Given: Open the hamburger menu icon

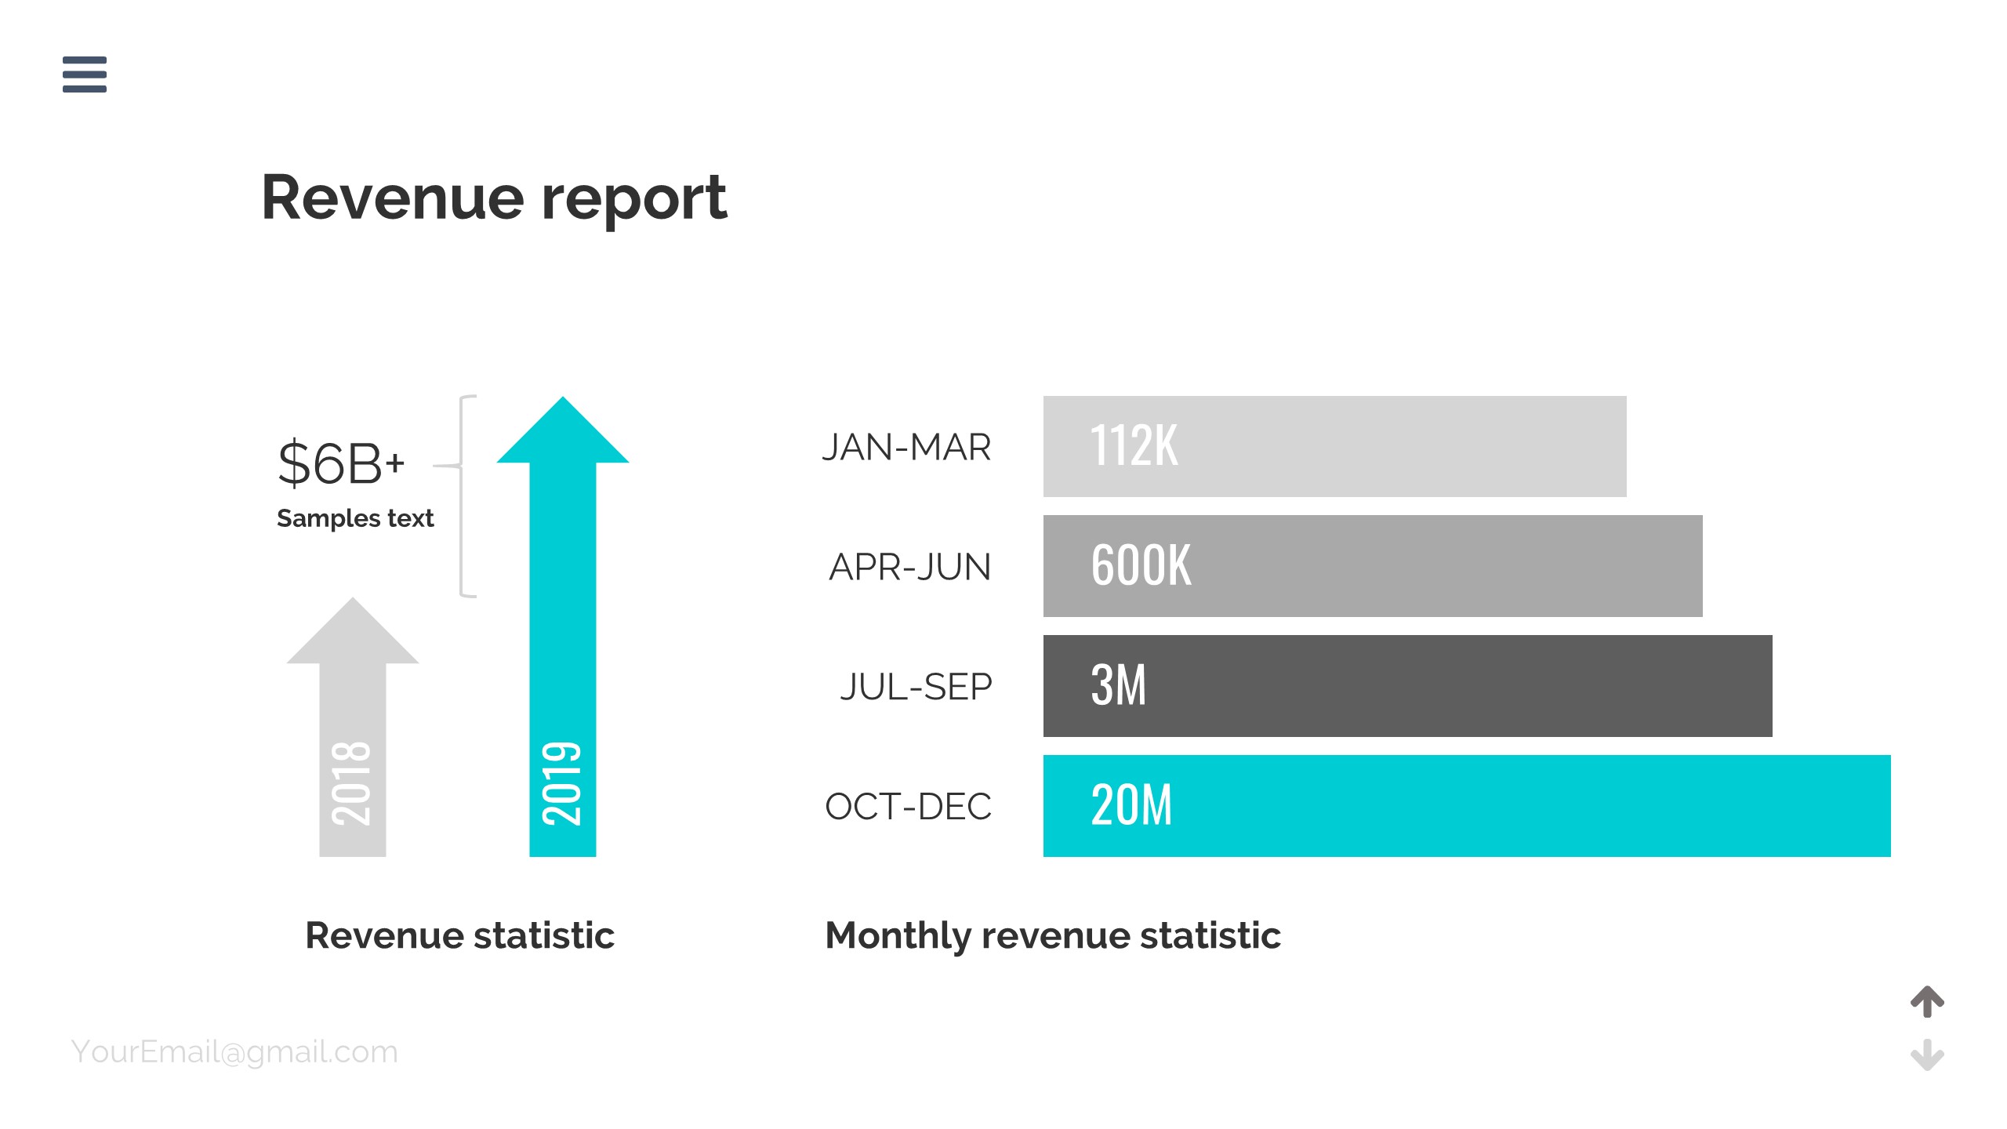Looking at the screenshot, I should click(85, 74).
